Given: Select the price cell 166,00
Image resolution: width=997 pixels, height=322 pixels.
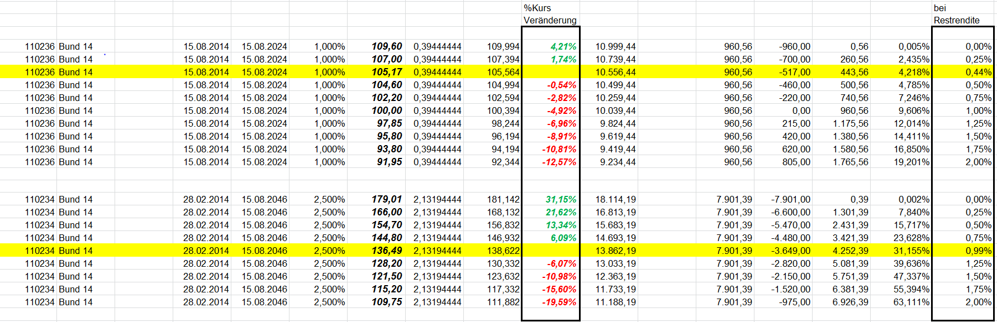Looking at the screenshot, I should pyautogui.click(x=376, y=212).
